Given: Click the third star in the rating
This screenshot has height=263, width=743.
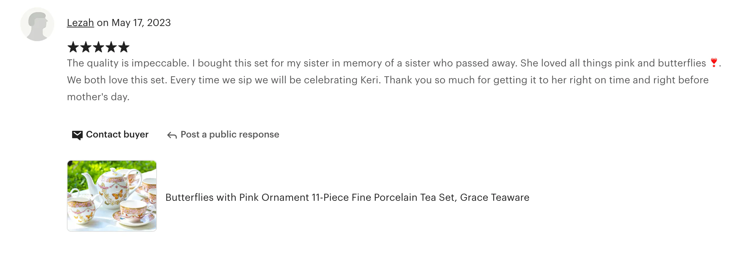Looking at the screenshot, I should (99, 47).
